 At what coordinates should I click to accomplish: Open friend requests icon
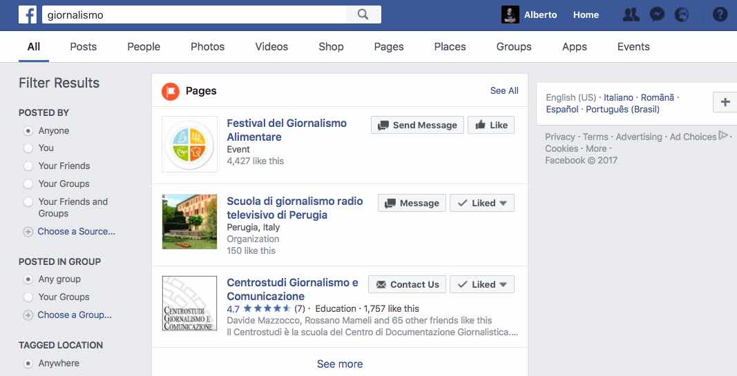point(631,15)
